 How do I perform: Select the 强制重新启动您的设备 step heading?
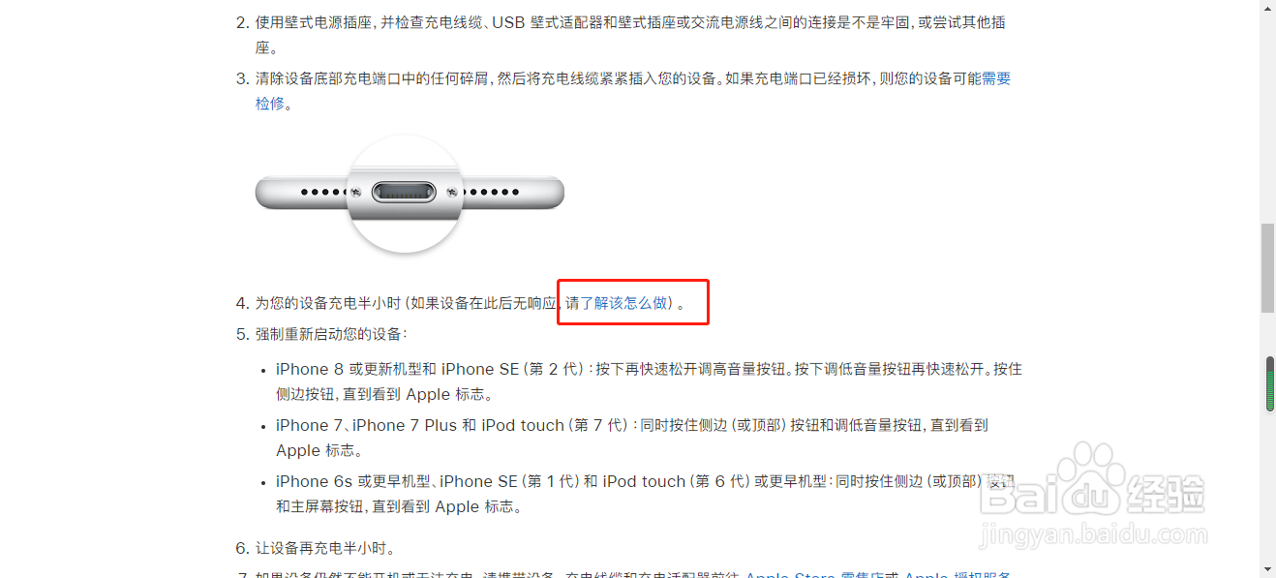pyautogui.click(x=331, y=334)
